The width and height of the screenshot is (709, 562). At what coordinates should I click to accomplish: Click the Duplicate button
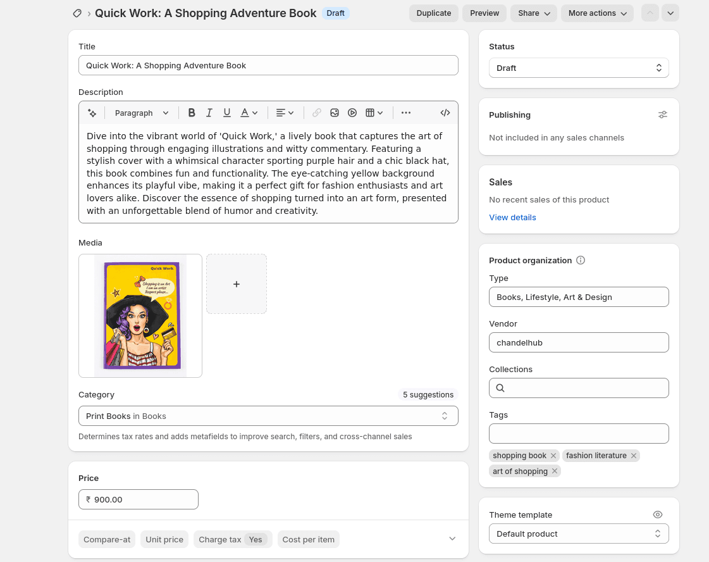tap(434, 13)
